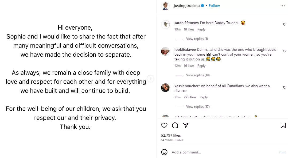Viewport: 288px width, 158px height.
Task: Follow justinpjtrudeau
Action: pos(214,6)
